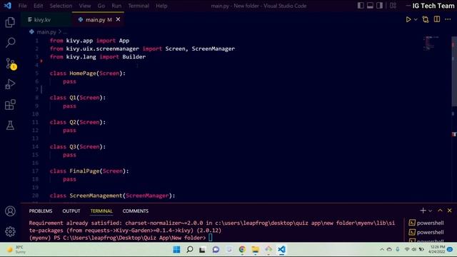The height and width of the screenshot is (257, 457).
Task: Click line number 11 in the gutter
Action: (35, 122)
